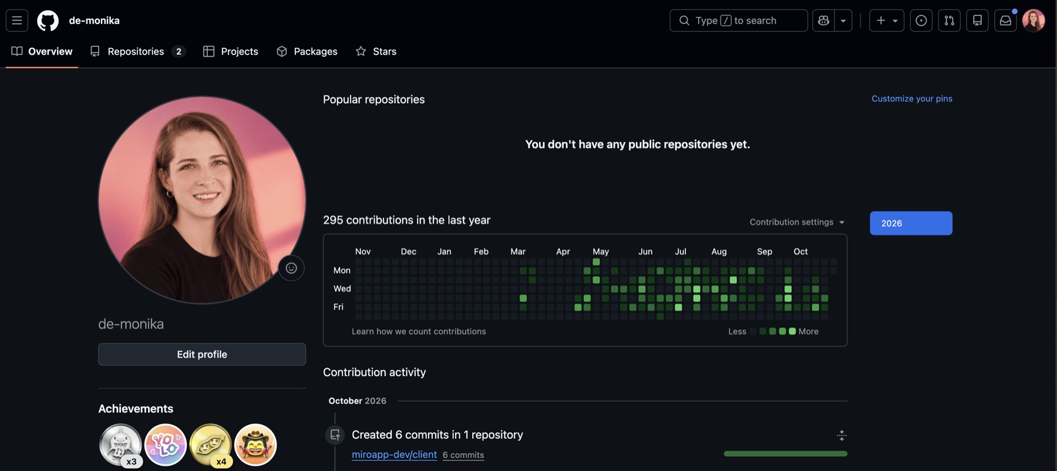Image resolution: width=1057 pixels, height=471 pixels.
Task: Open the Copilot chat icon
Action: click(823, 21)
